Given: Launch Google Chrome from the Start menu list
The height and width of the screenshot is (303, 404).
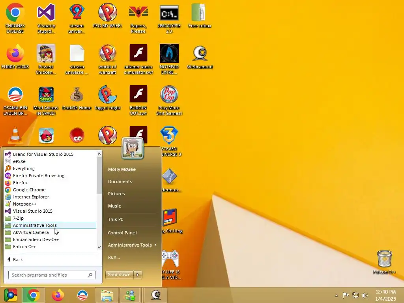Looking at the screenshot, I should click(50, 190).
